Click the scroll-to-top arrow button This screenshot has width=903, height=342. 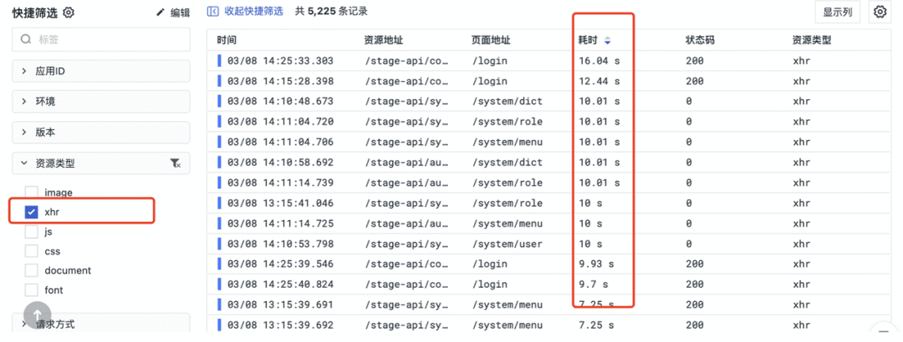click(38, 315)
